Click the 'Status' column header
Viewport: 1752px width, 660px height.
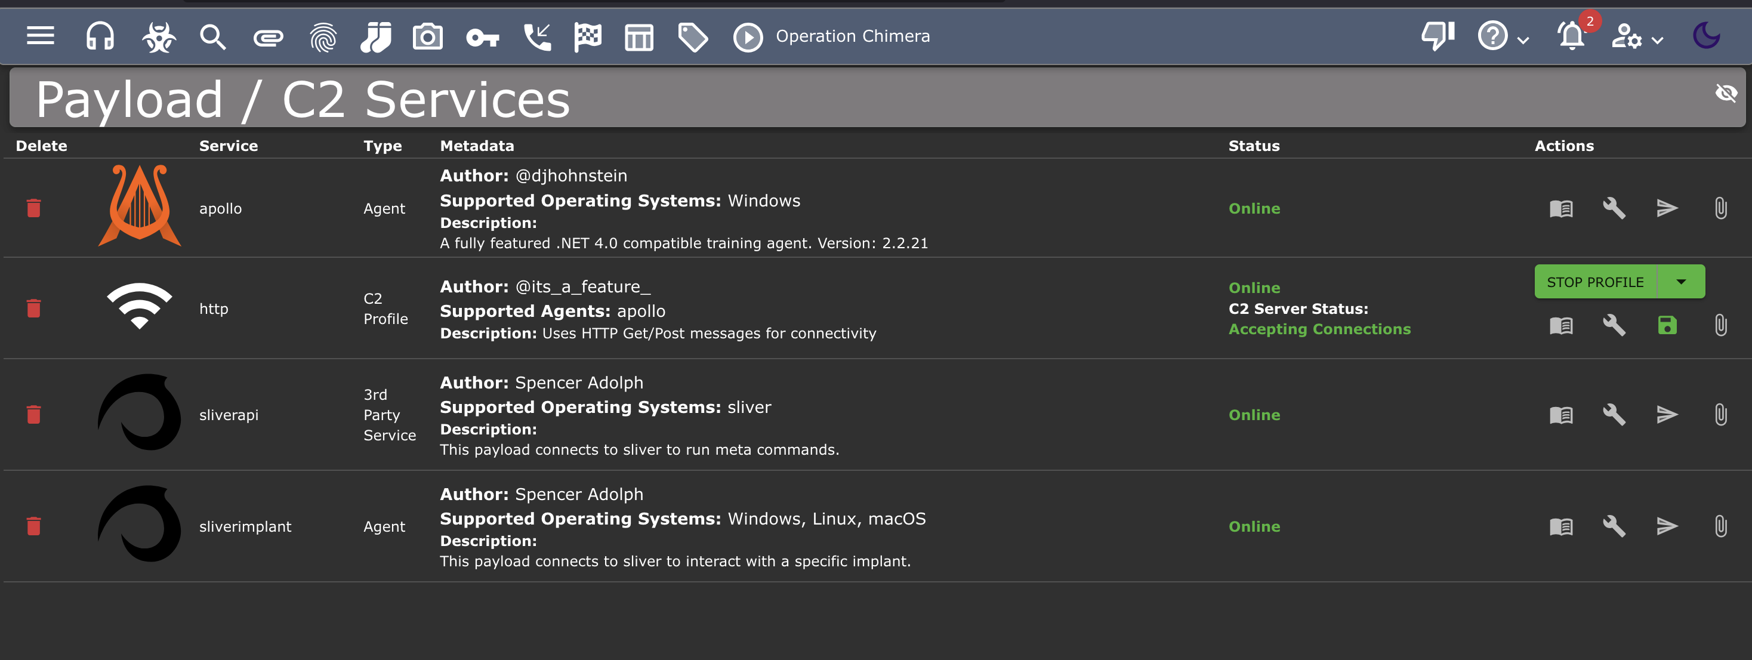[1254, 146]
